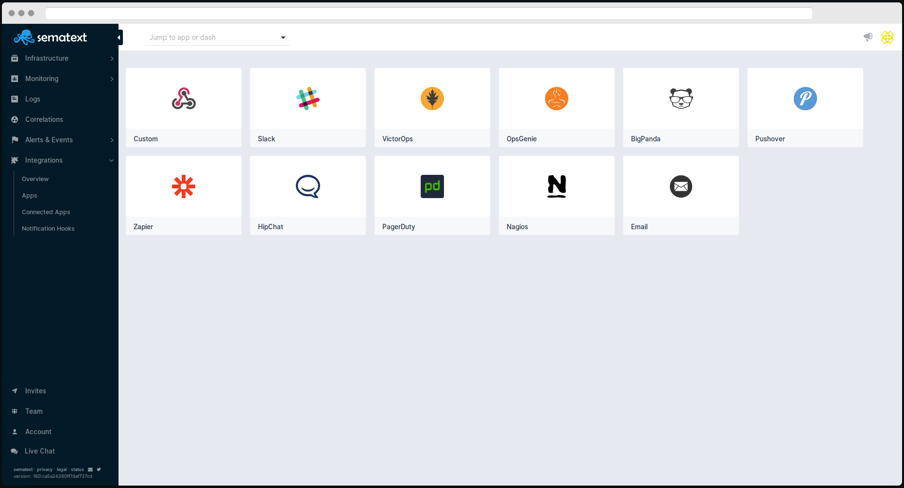The image size is (904, 488).
Task: Click the Zapier card label
Action: (143, 227)
